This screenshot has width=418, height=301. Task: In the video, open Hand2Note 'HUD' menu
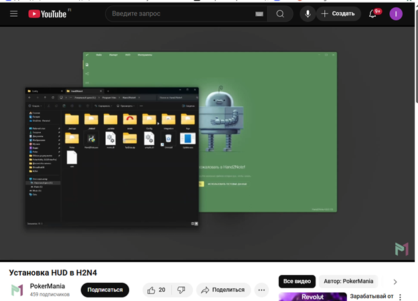tap(128, 55)
